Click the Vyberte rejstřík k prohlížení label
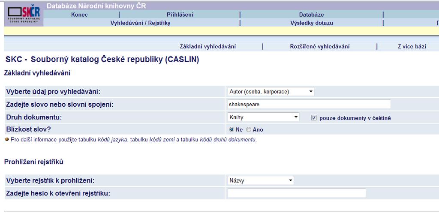439x213 pixels. [x=51, y=180]
